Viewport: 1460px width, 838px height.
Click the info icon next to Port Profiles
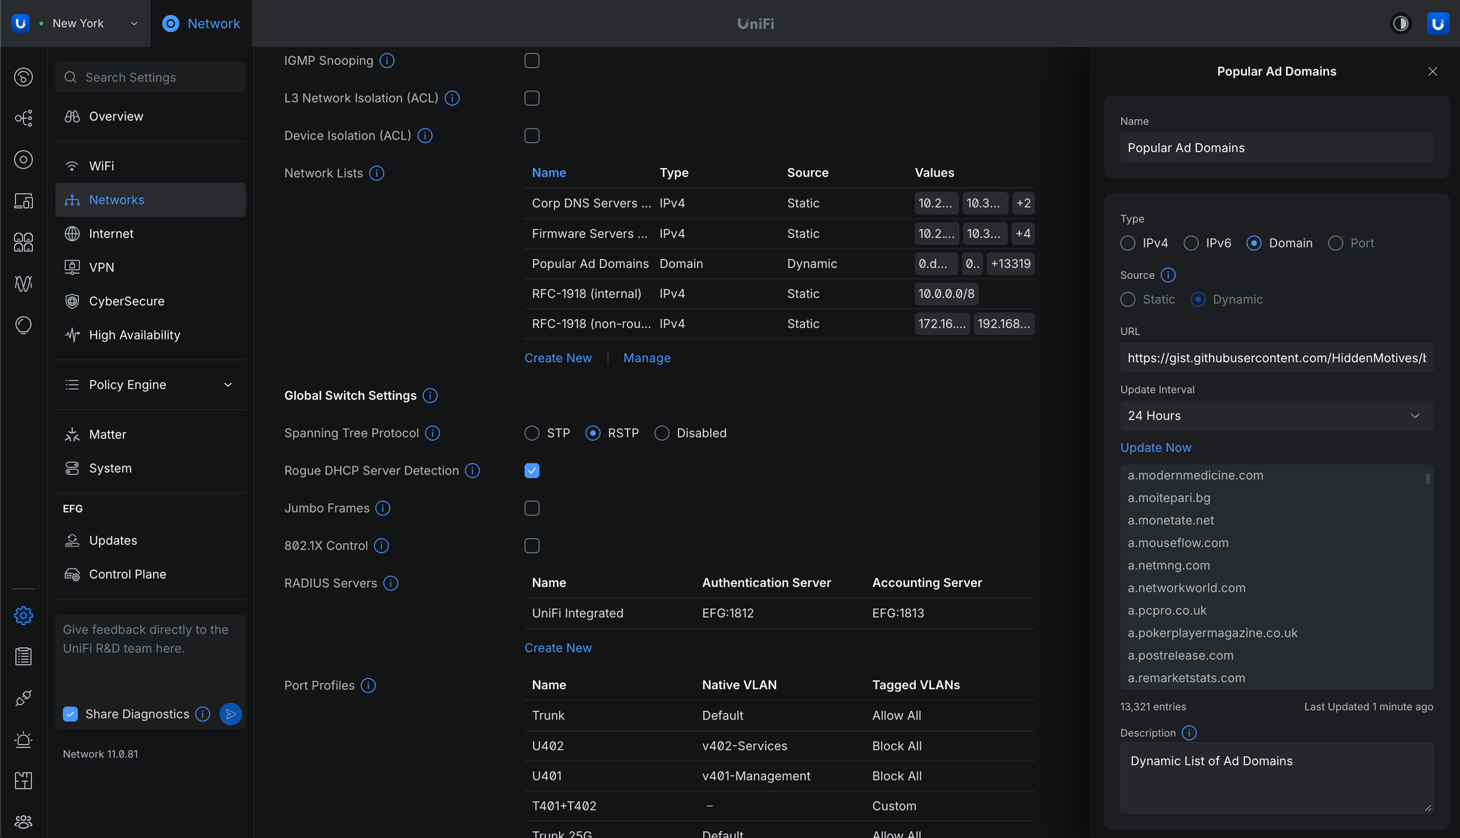click(x=369, y=685)
